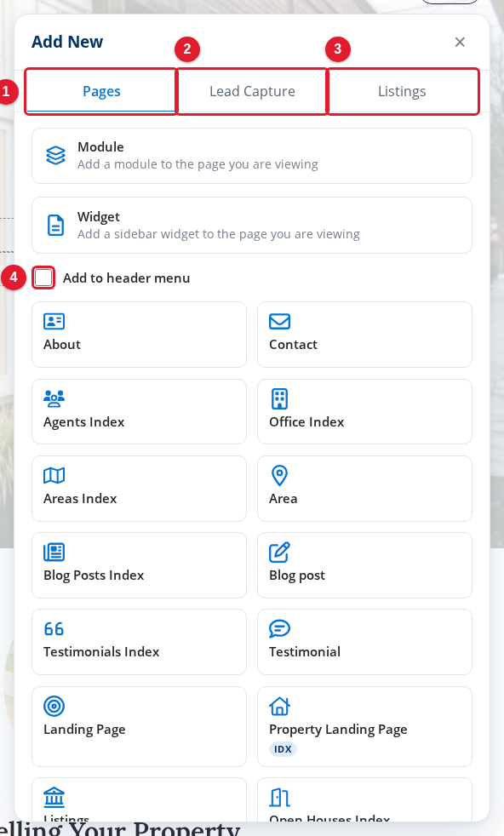Image resolution: width=504 pixels, height=836 pixels.
Task: Click the Widget document icon
Action: click(x=55, y=225)
